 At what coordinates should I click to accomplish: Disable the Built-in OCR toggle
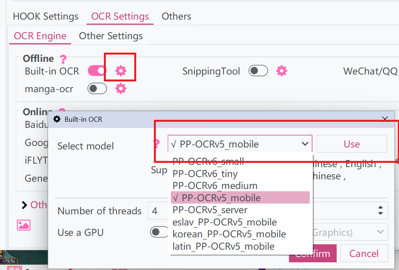click(x=97, y=71)
